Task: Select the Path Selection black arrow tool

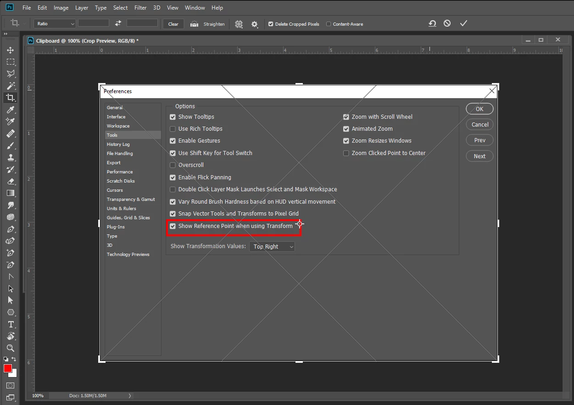Action: tap(10, 288)
